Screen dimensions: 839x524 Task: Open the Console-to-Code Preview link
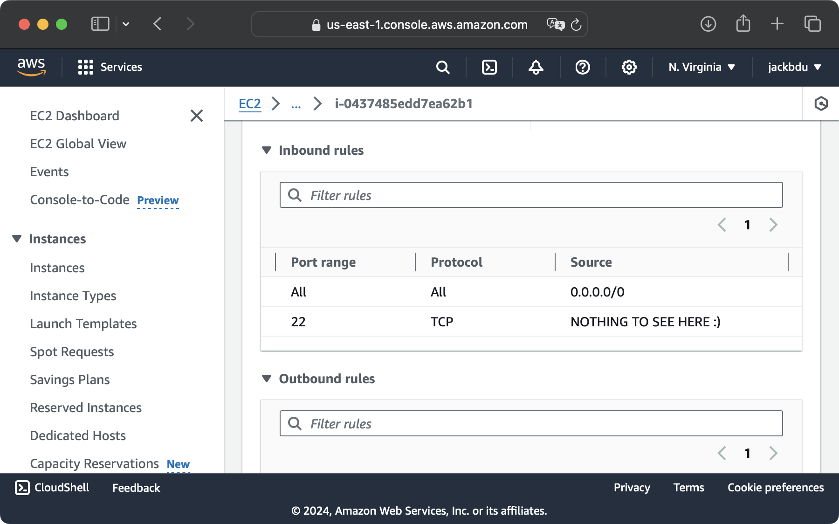[x=158, y=200]
